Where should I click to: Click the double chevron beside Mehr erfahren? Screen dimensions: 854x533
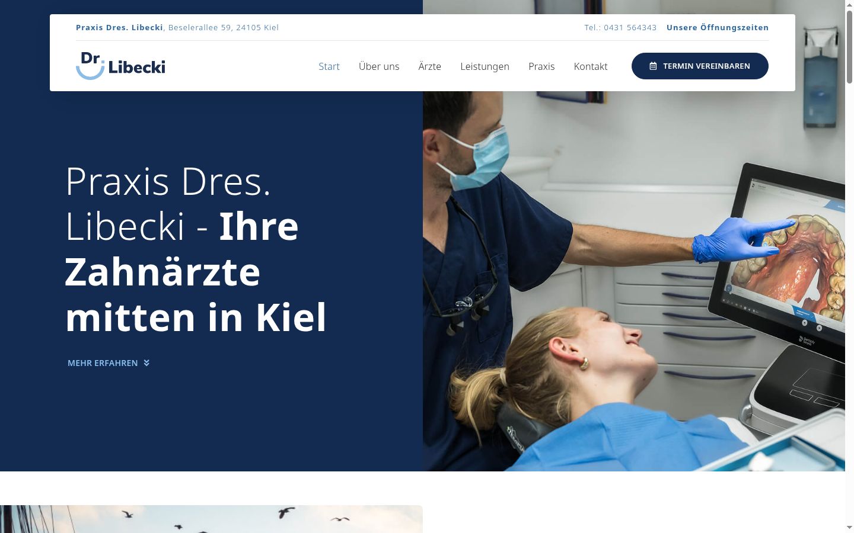tap(146, 363)
